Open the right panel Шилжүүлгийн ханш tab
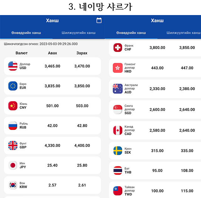Viewport: 201px width, 198px height. (x=183, y=33)
